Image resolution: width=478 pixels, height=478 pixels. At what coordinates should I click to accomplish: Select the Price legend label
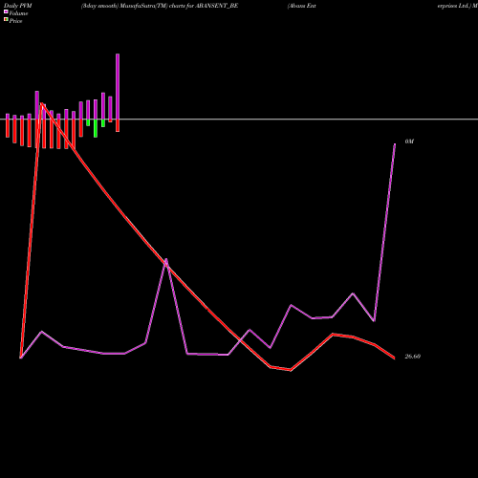coord(15,21)
